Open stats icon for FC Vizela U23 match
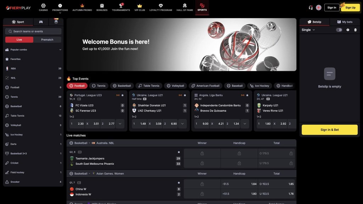The width and height of the screenshot is (363, 204). coord(79,99)
